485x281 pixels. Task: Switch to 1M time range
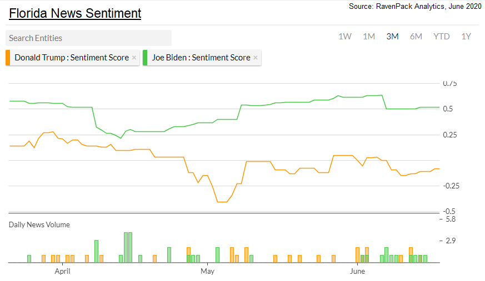click(x=369, y=37)
